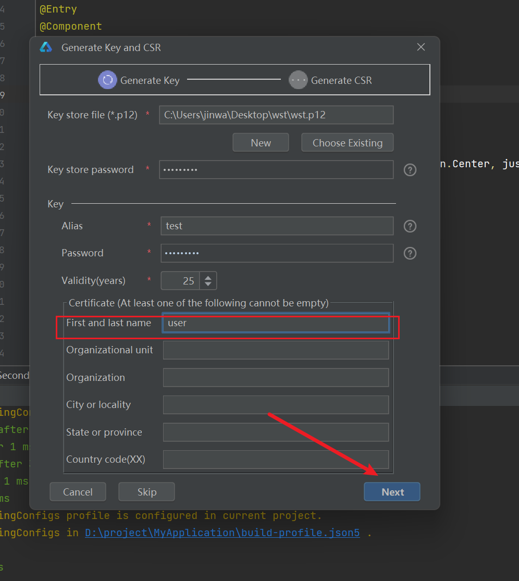The height and width of the screenshot is (581, 519).
Task: Focus the First and last name field
Action: click(x=276, y=323)
